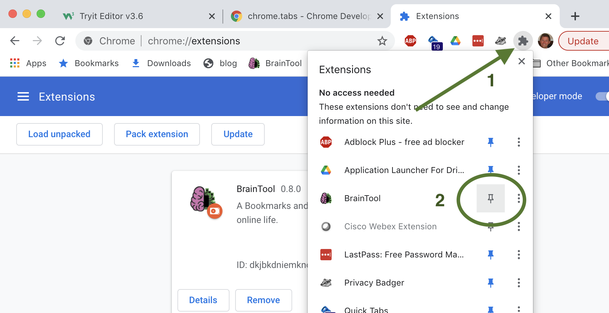Select the Extensions browser tab
Screen dimensions: 609x313
coord(475,16)
